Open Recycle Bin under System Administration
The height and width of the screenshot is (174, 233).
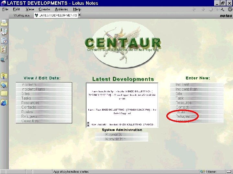point(122,139)
